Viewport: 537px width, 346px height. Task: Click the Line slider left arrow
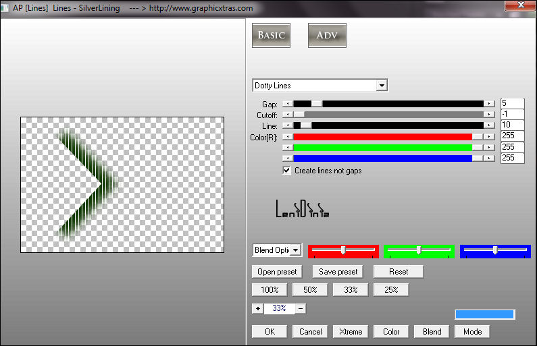(288, 125)
